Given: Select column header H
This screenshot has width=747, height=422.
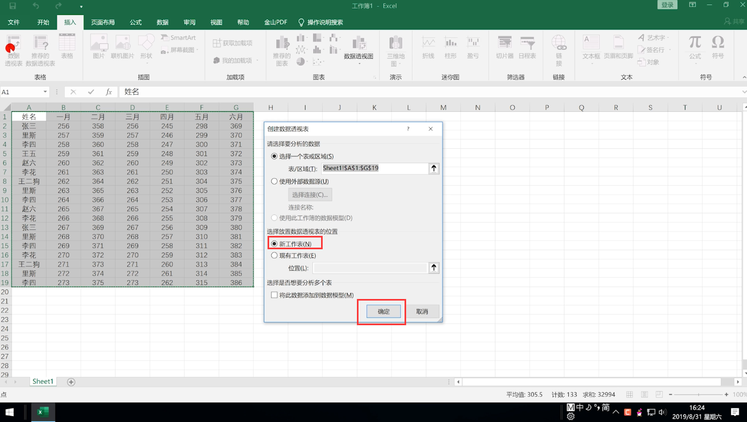Looking at the screenshot, I should coord(271,108).
